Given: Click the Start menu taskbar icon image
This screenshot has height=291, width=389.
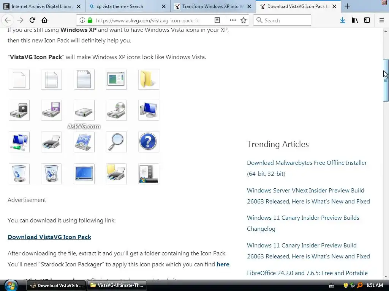Looking at the screenshot, I should [149, 174].
